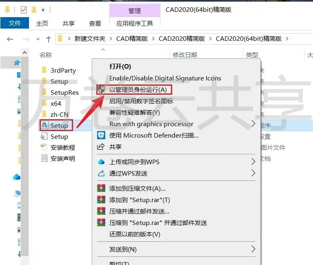The width and height of the screenshot is (313, 265).
Task: Choose 使用 Microsoft Defender扫描 entry
Action: [154, 136]
